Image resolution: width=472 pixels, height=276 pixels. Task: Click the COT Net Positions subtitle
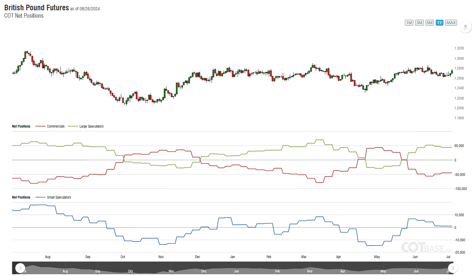click(24, 16)
